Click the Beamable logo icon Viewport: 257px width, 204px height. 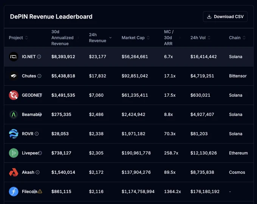(x=14, y=114)
